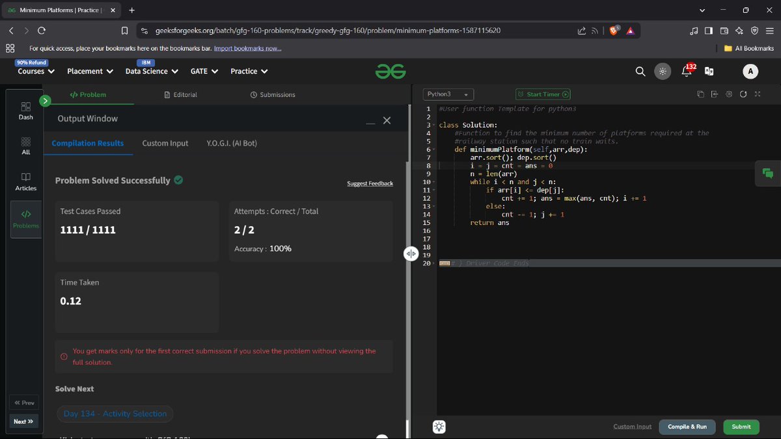Open the Python3 language dropdown
The image size is (781, 439).
coord(448,94)
